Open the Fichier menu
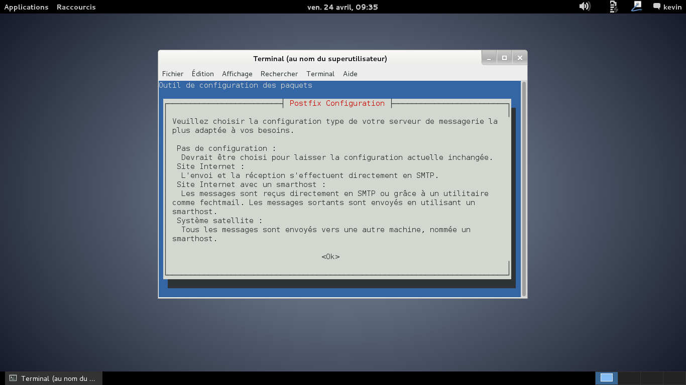The width and height of the screenshot is (686, 385). pos(173,74)
